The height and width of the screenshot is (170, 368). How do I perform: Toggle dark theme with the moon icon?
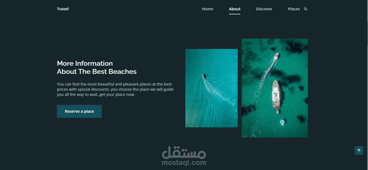point(306,9)
